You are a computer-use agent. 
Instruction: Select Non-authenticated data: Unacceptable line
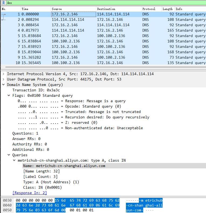pyautogui.click(x=80, y=128)
